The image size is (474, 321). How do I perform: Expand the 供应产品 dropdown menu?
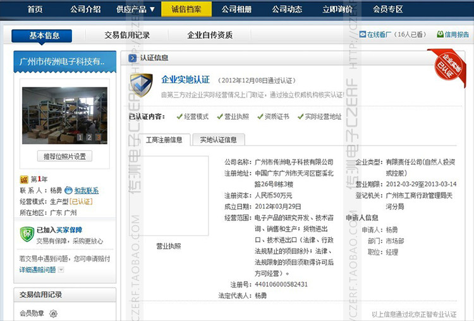136,9
